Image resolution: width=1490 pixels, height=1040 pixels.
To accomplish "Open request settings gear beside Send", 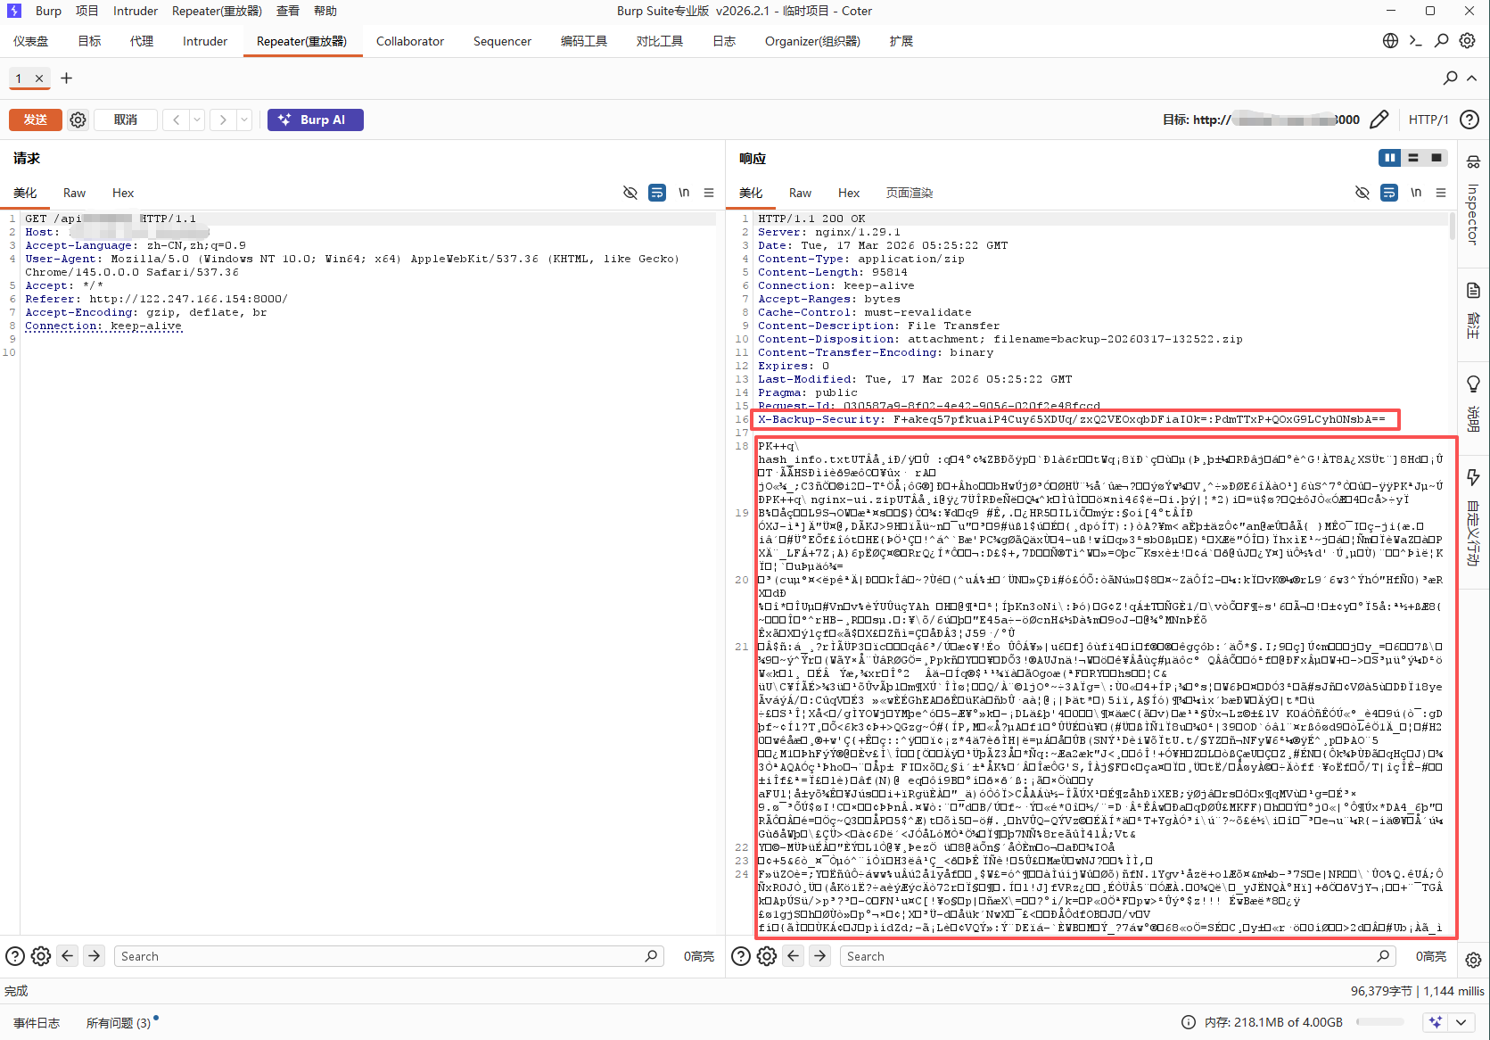I will 78,120.
